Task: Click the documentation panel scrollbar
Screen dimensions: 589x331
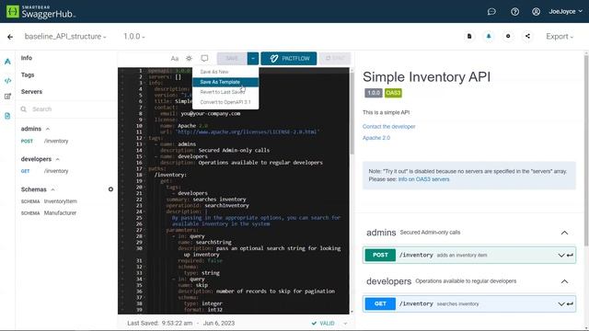Action: tap(586, 150)
